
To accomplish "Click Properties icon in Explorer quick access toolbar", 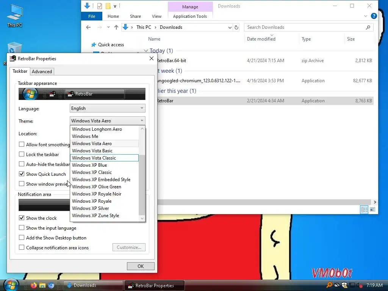I will tap(100, 6).
